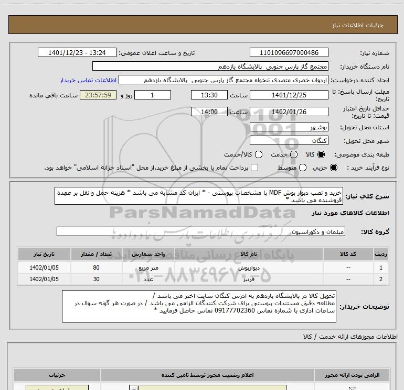Select the کالا/خدمت radio button
The image size is (404, 390).
[259, 154]
